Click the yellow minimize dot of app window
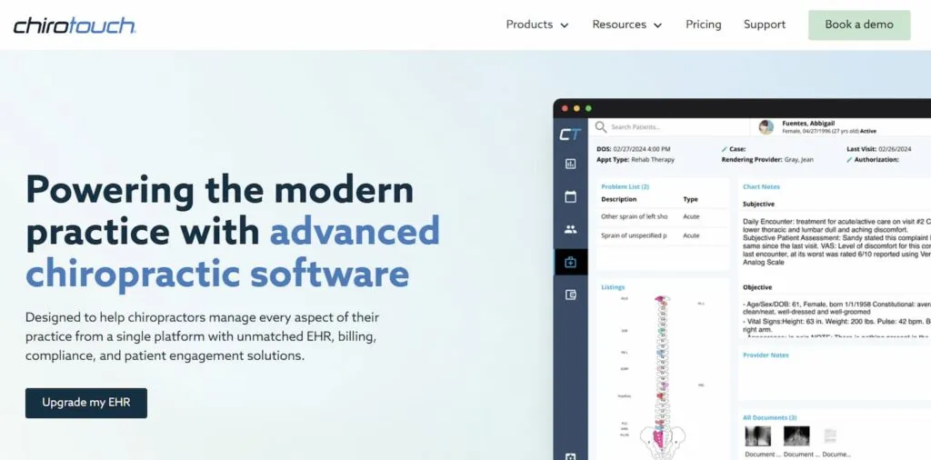Screen dimensions: 931x460 pyautogui.click(x=576, y=108)
